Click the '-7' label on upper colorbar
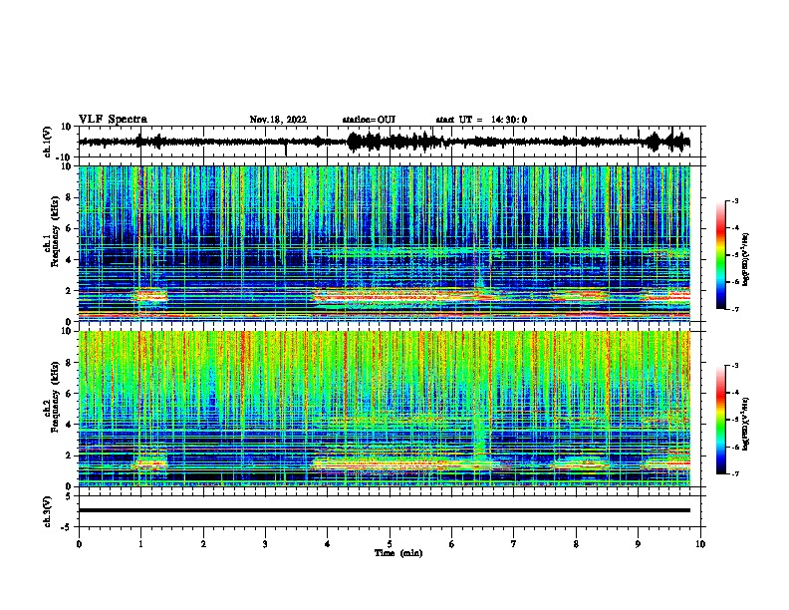The height and width of the screenshot is (610, 789). click(735, 309)
